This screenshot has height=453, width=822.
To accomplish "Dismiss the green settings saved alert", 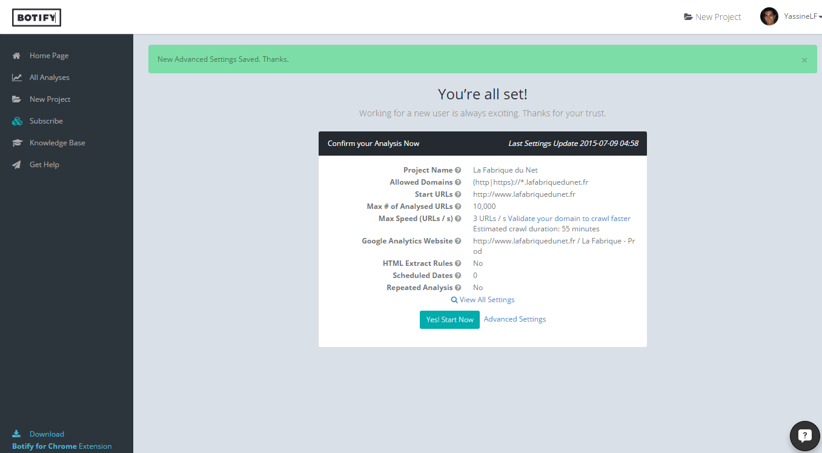I will point(804,60).
